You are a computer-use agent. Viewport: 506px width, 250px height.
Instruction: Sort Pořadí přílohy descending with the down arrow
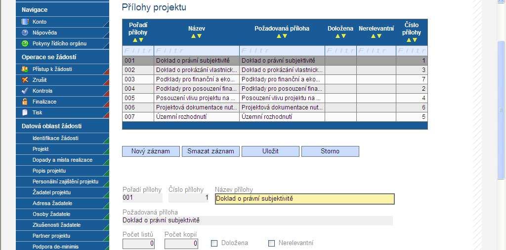tap(141, 40)
